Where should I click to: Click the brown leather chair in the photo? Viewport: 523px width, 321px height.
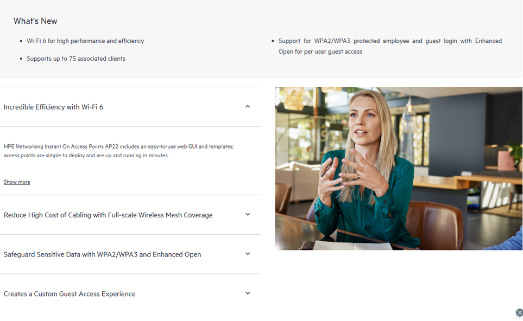pos(434,225)
